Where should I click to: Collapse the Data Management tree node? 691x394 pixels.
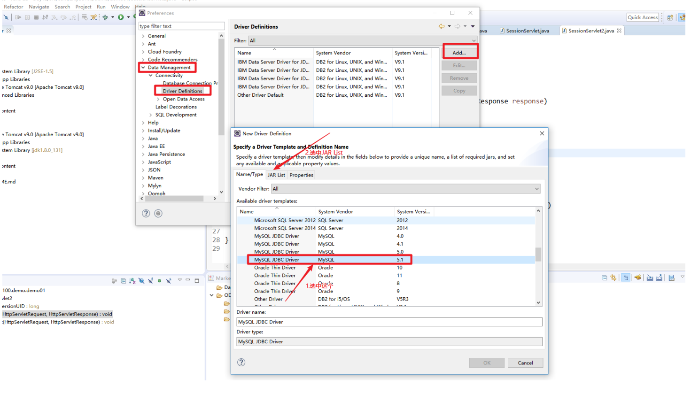pyautogui.click(x=143, y=68)
